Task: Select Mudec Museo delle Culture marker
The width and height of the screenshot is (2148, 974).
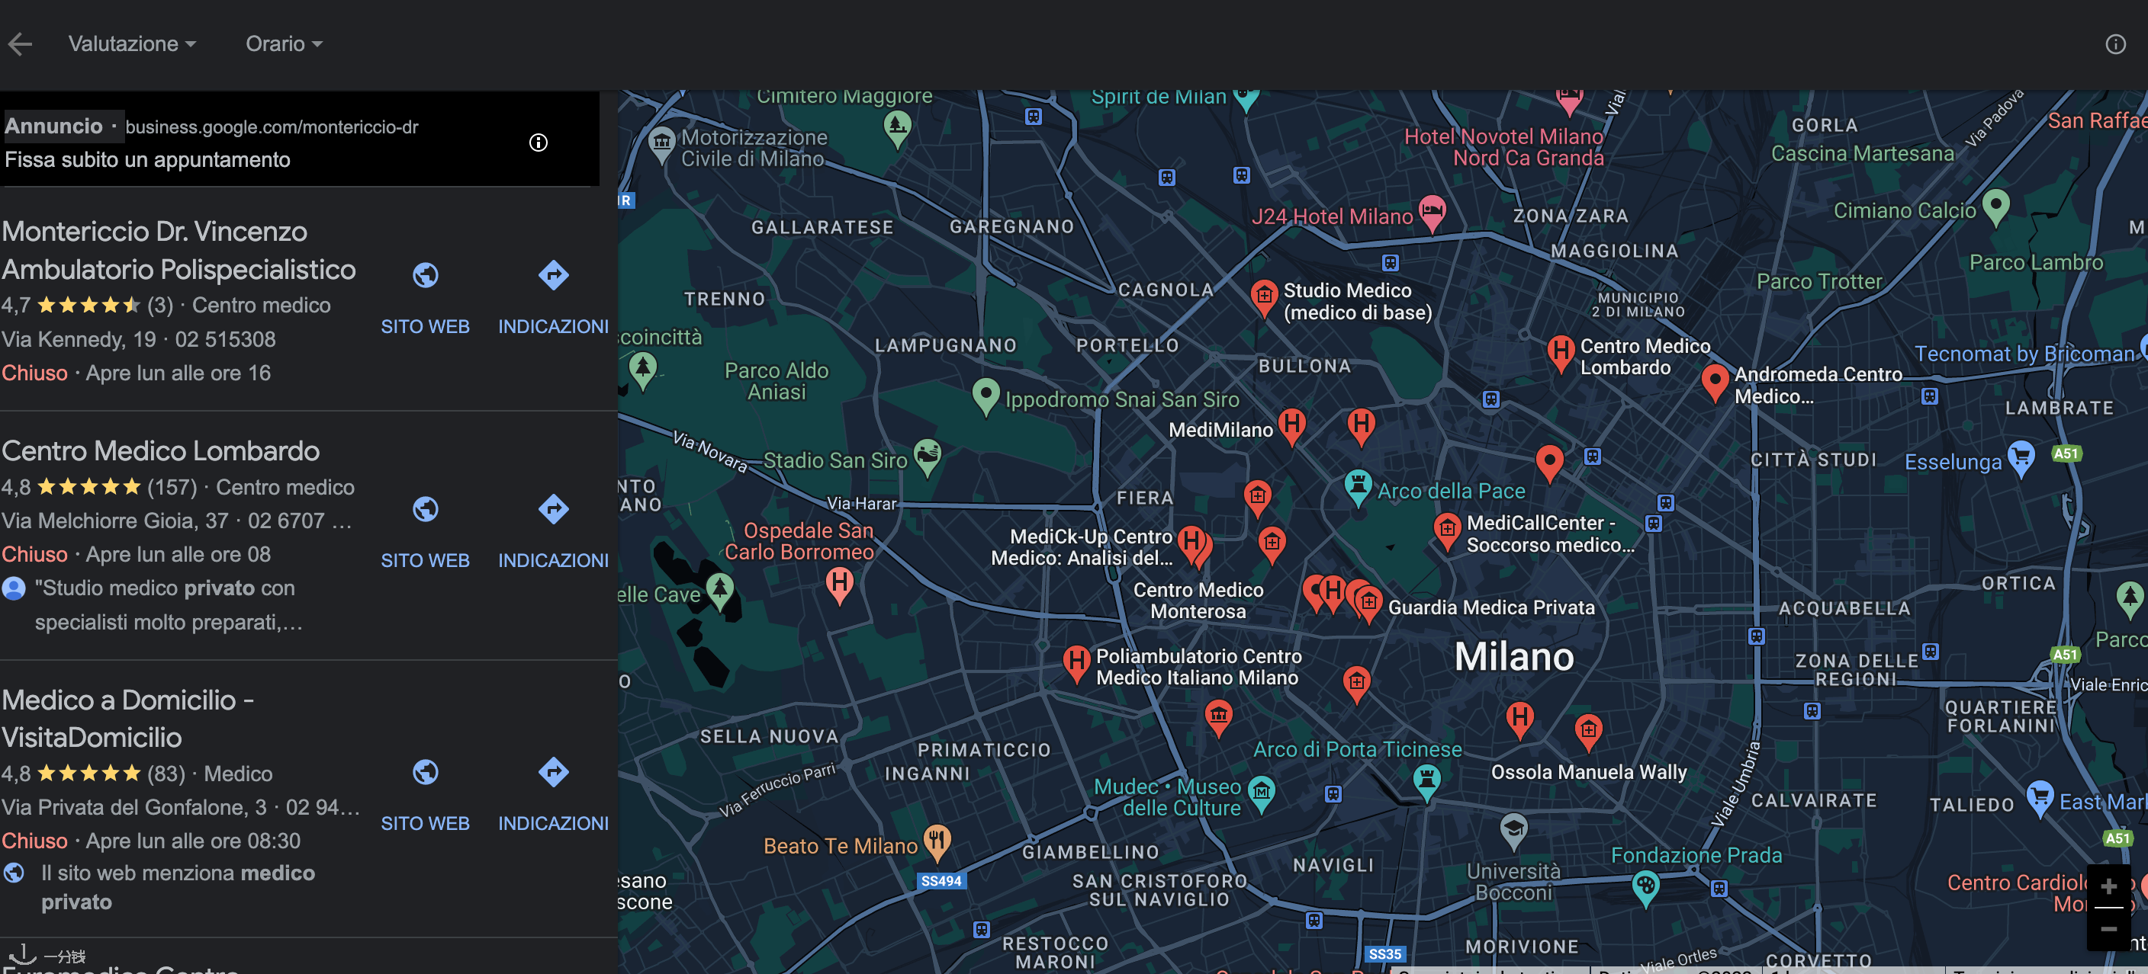Action: coord(1262,792)
